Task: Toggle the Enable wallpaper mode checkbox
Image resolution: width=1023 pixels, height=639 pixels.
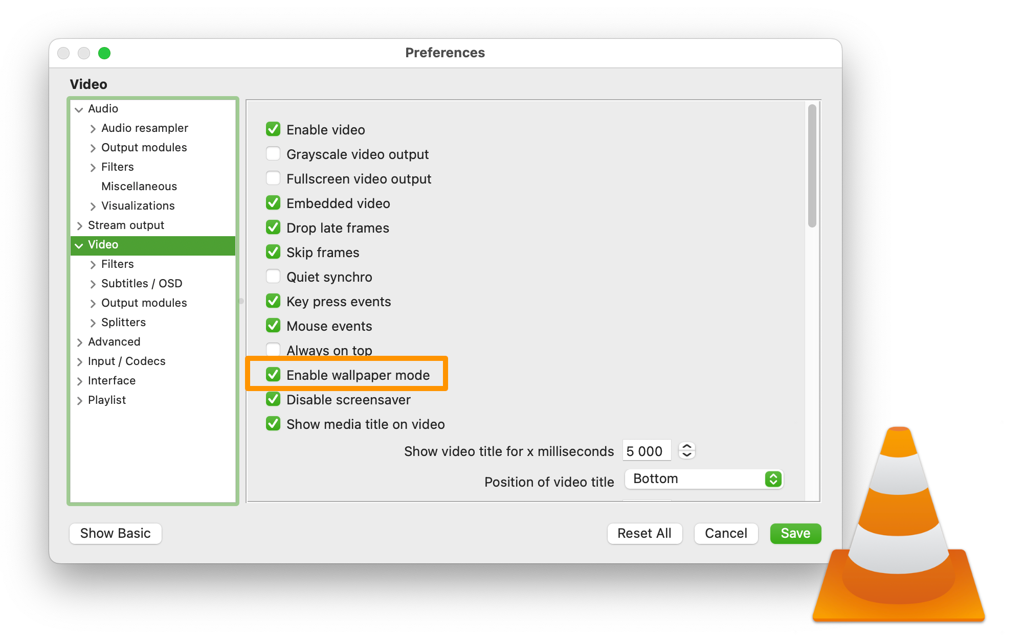Action: tap(273, 375)
